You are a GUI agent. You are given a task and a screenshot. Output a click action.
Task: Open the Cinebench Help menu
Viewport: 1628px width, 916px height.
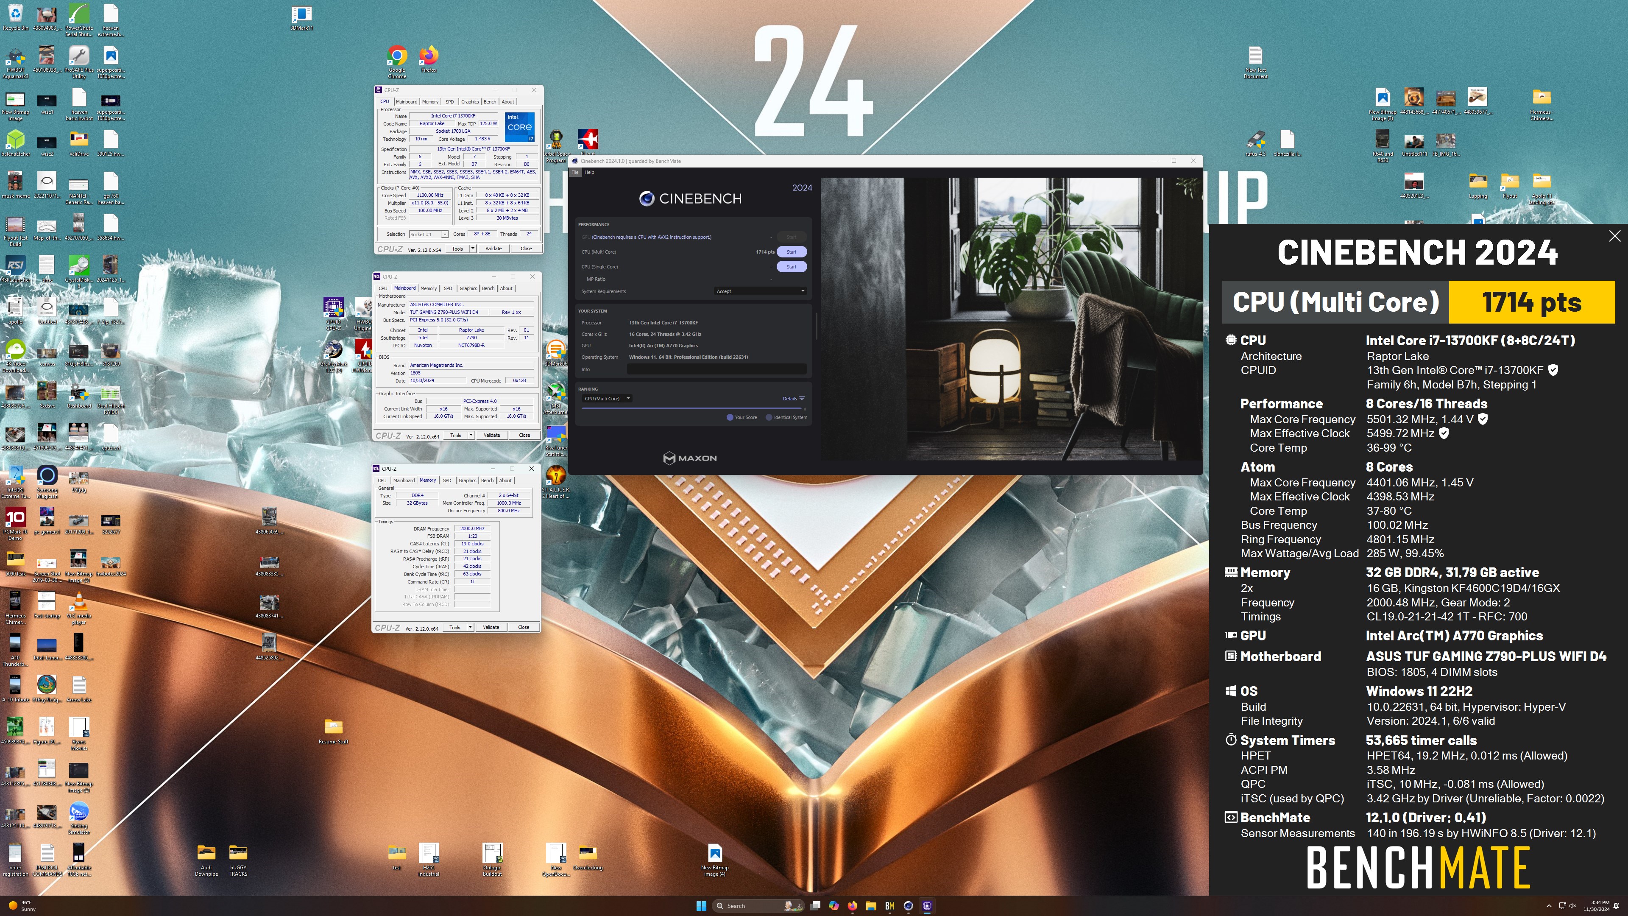(x=589, y=172)
